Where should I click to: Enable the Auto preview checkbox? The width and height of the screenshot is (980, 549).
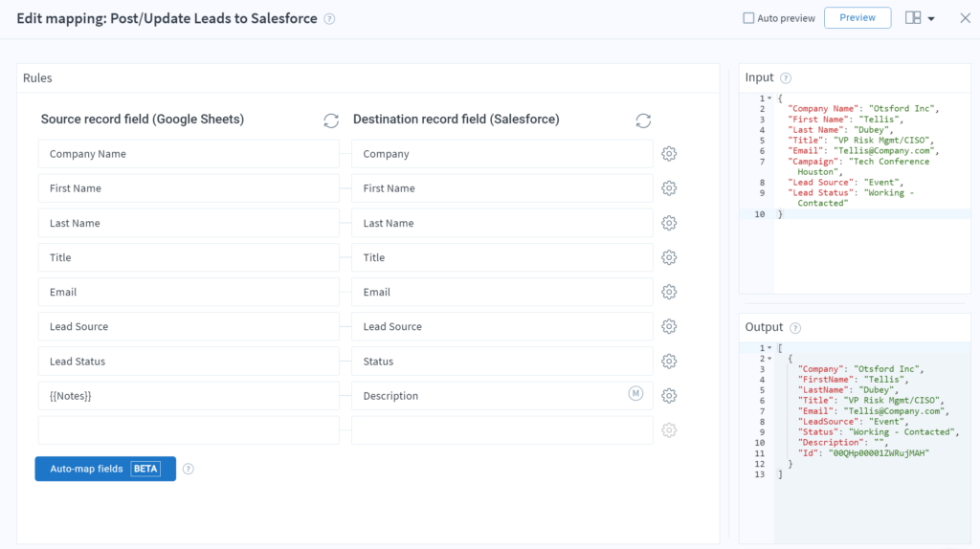(x=748, y=18)
